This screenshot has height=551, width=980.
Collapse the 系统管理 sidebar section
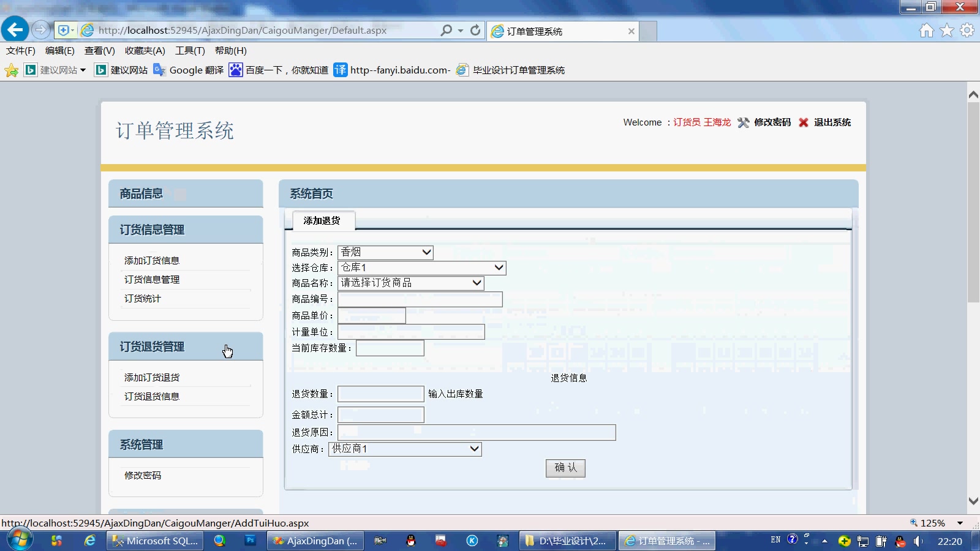[186, 444]
